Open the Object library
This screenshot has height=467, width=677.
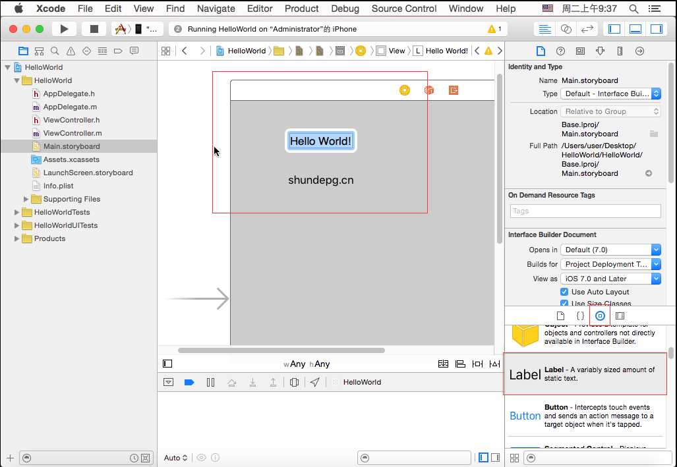[x=600, y=316]
